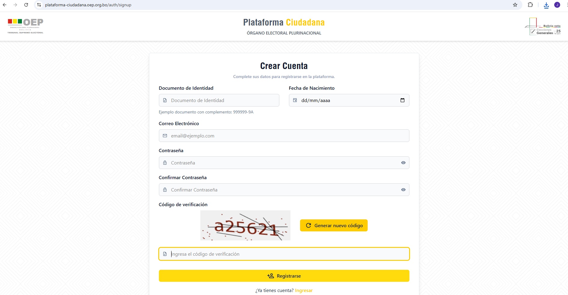
Task: Click the captcha image showing a25621
Action: pyautogui.click(x=245, y=225)
